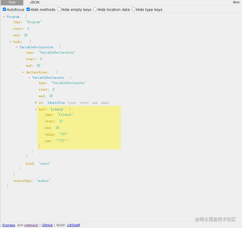Click the type "VariableDeclaration" value
The height and width of the screenshot is (228, 242).
(57, 52)
